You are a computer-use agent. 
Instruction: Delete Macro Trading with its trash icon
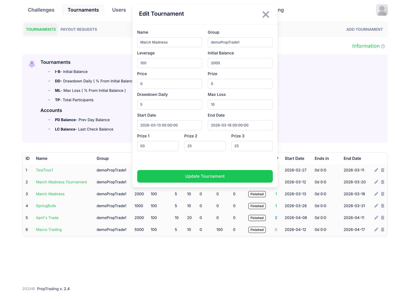point(383,230)
